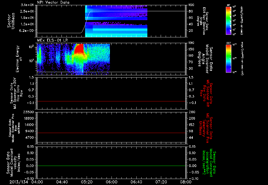Click the red 'MU Scanner Inh Raw Data' title
The width and height of the screenshot is (268, 185).
206,93
